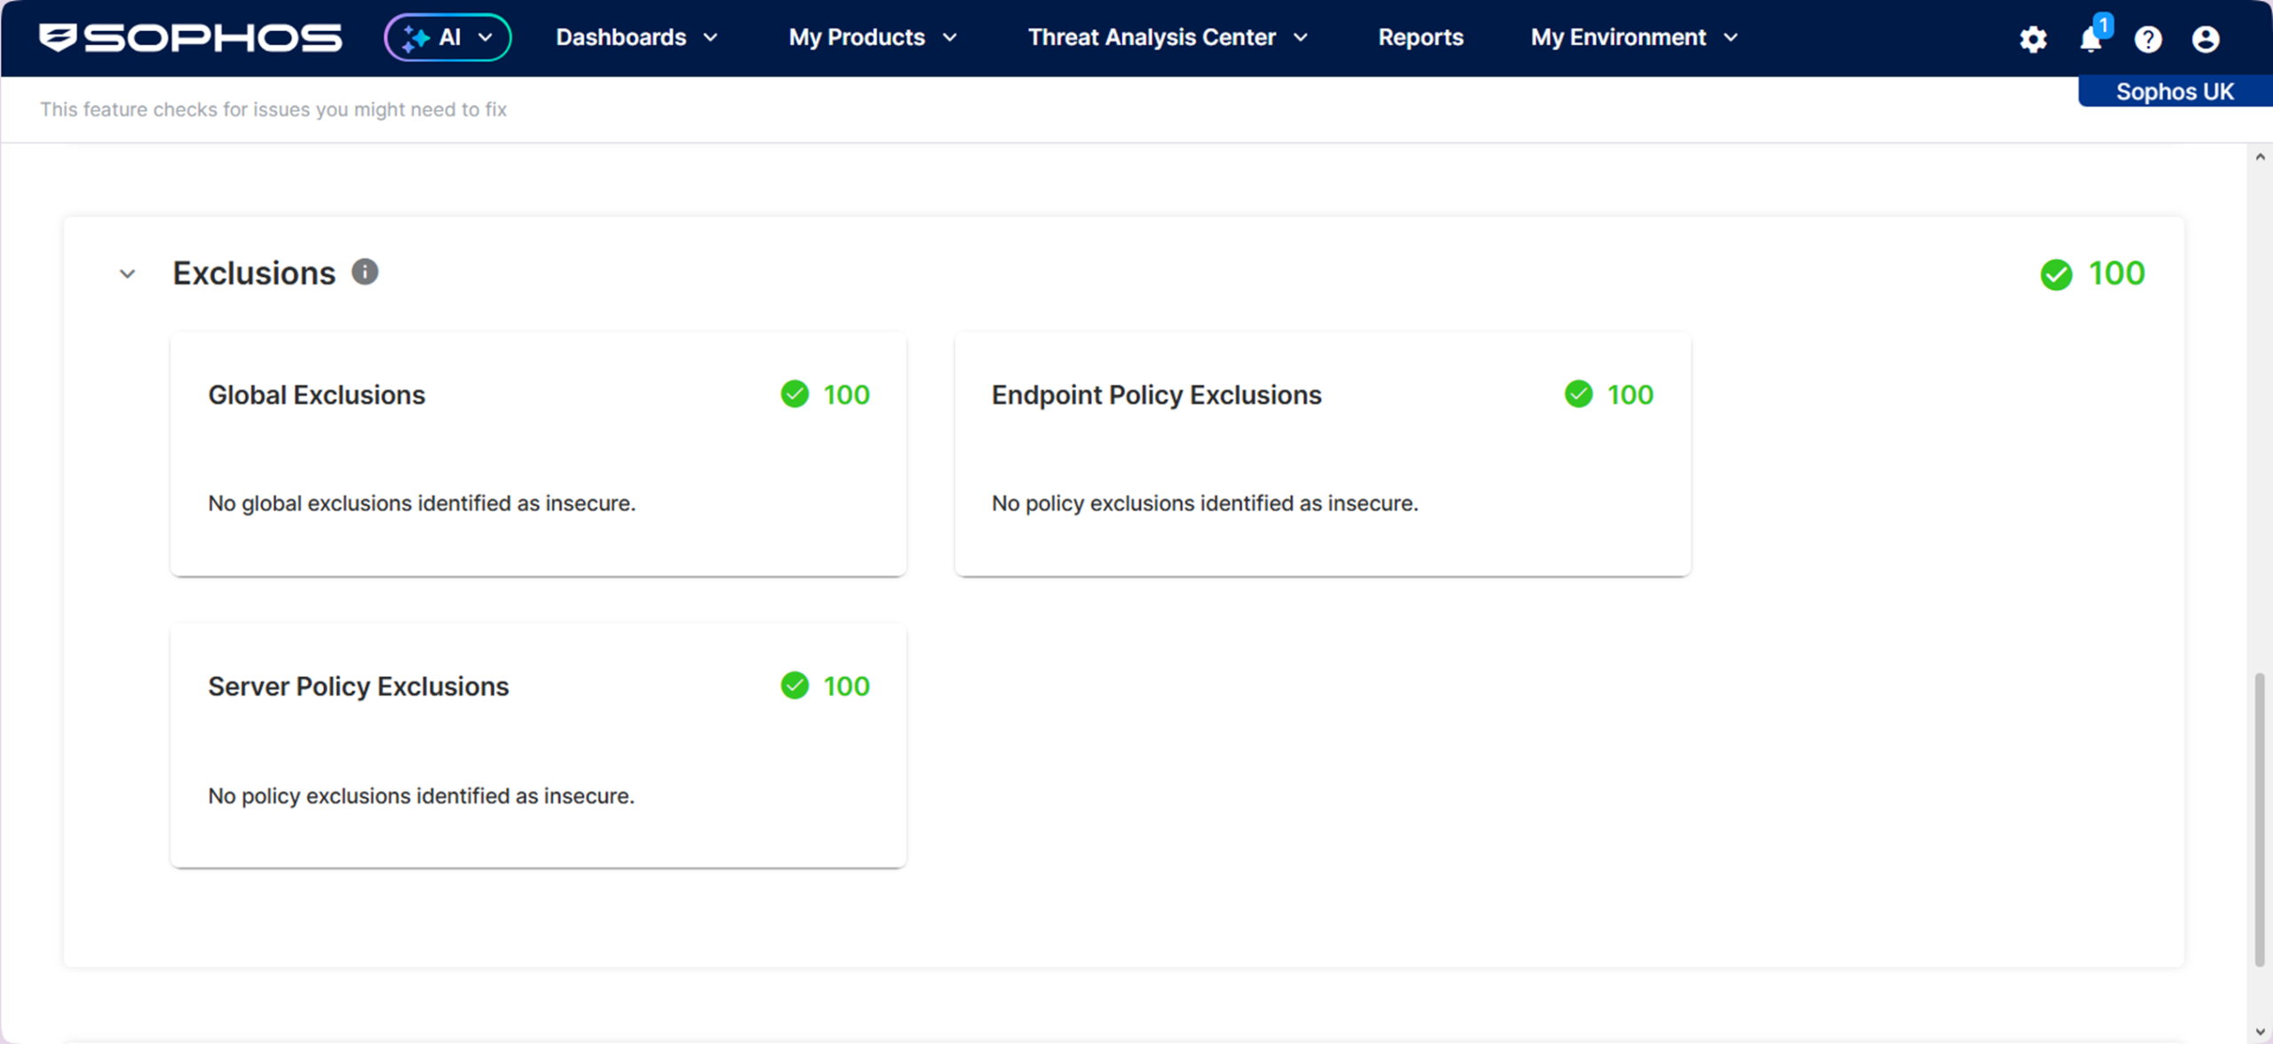Click the Endpoint Policy Exclusions green check icon

(1579, 394)
